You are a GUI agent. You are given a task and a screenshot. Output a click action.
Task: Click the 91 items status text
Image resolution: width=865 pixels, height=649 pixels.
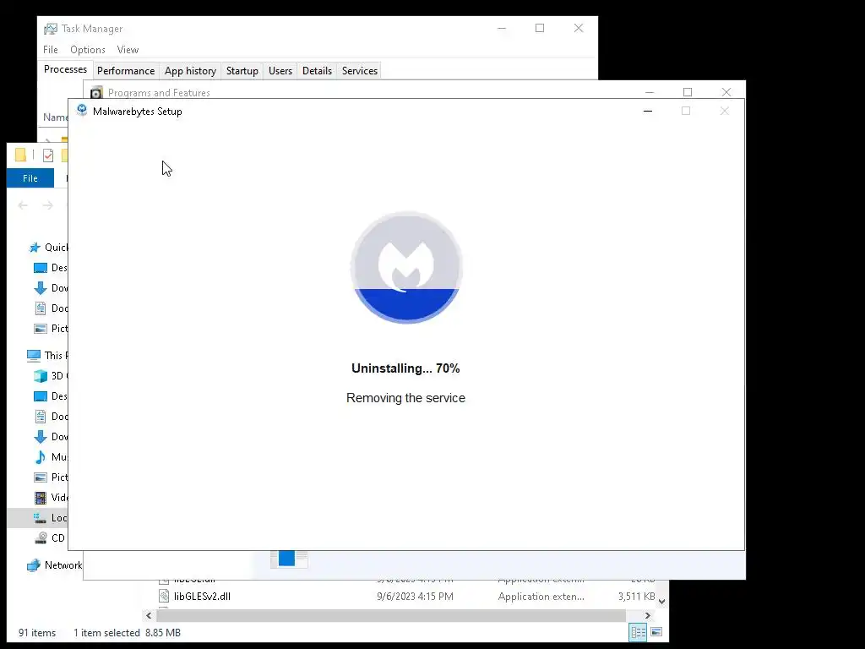37,633
